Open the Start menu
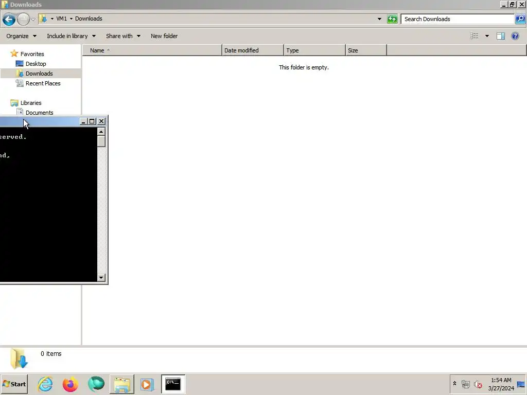This screenshot has width=527, height=395. pyautogui.click(x=14, y=384)
